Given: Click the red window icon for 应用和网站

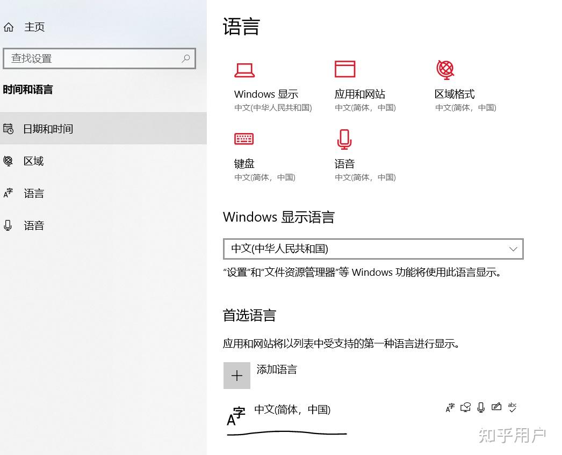Looking at the screenshot, I should (345, 69).
